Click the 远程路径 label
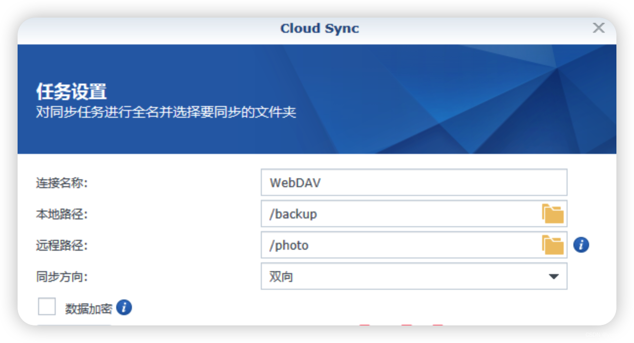634x343 pixels. tap(62, 245)
